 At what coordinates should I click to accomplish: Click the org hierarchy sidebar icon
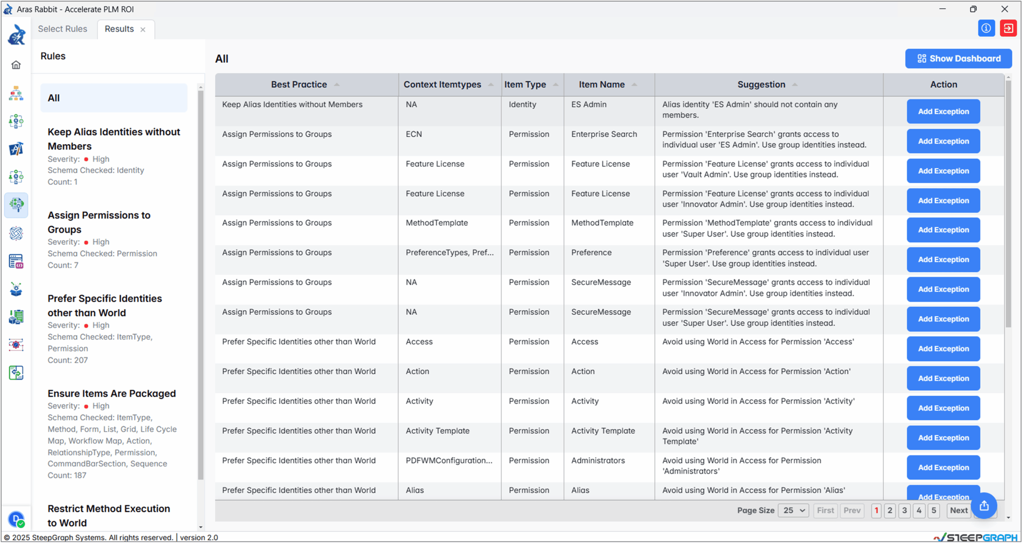16,93
